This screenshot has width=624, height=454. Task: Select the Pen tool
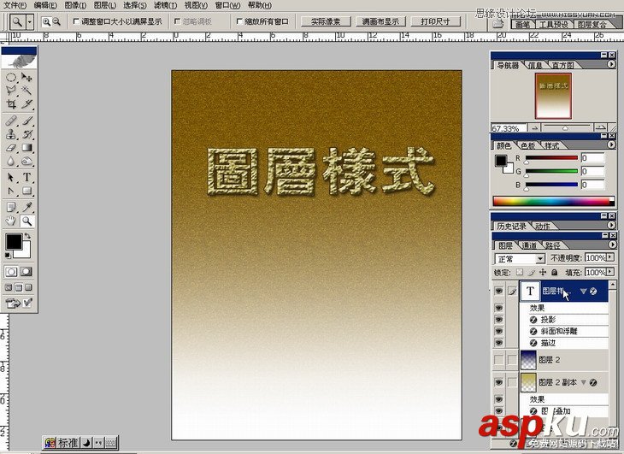(11, 191)
